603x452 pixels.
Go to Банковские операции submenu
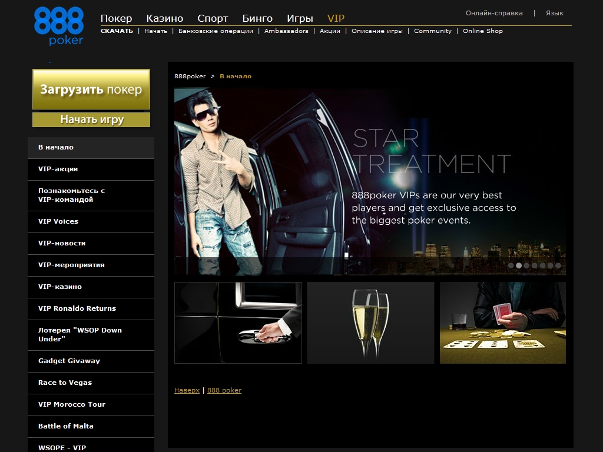(216, 31)
